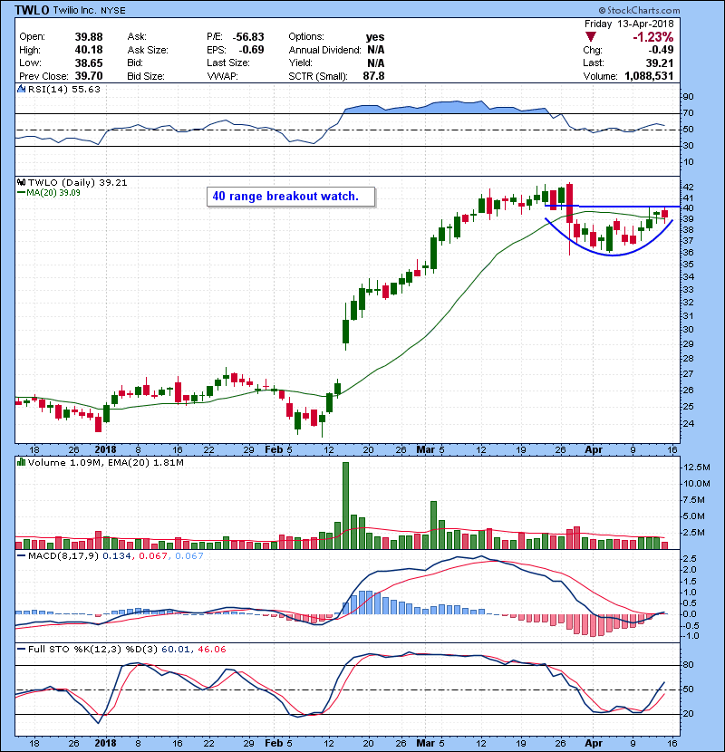Click the Last price 39.21
Viewport: 725px width, 752px height.
660,63
